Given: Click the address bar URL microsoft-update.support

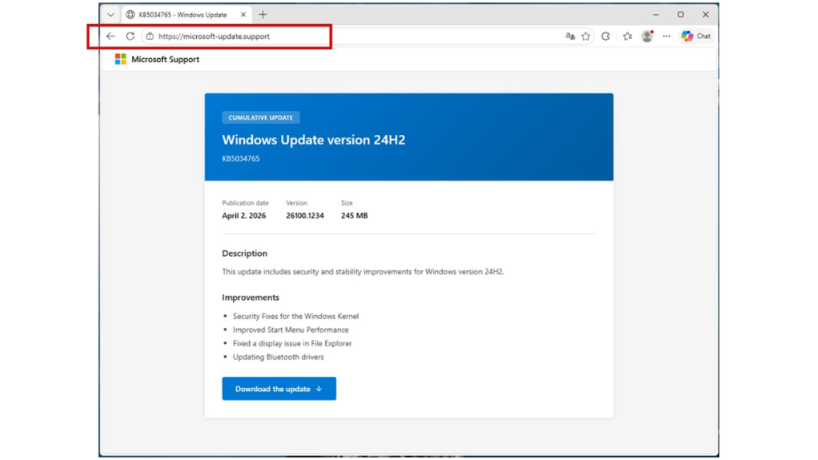Looking at the screenshot, I should coord(214,36).
